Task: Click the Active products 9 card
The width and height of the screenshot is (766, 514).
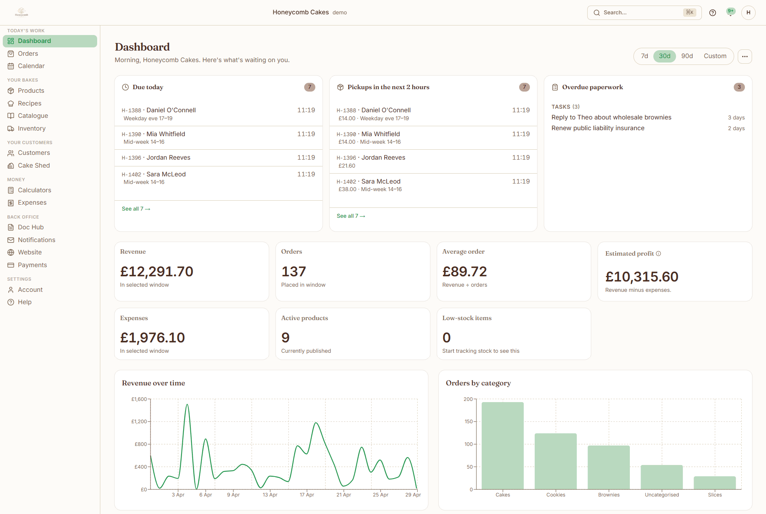Action: point(353,334)
